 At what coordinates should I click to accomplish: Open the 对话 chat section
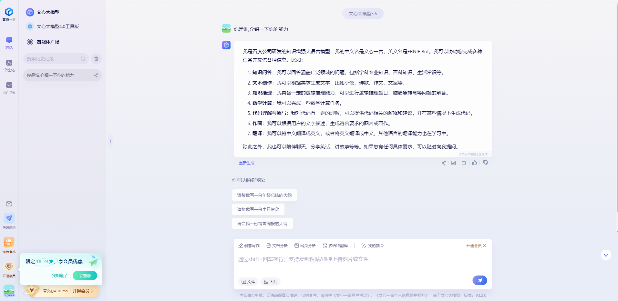[x=9, y=43]
